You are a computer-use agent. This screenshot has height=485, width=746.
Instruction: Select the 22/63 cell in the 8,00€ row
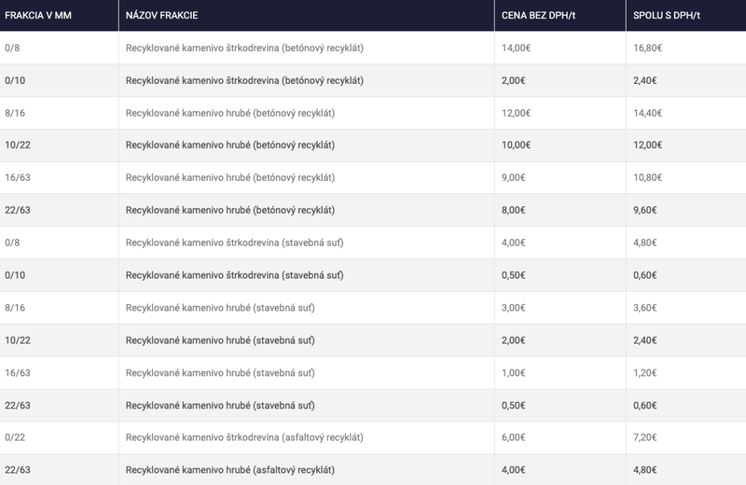[59, 210]
